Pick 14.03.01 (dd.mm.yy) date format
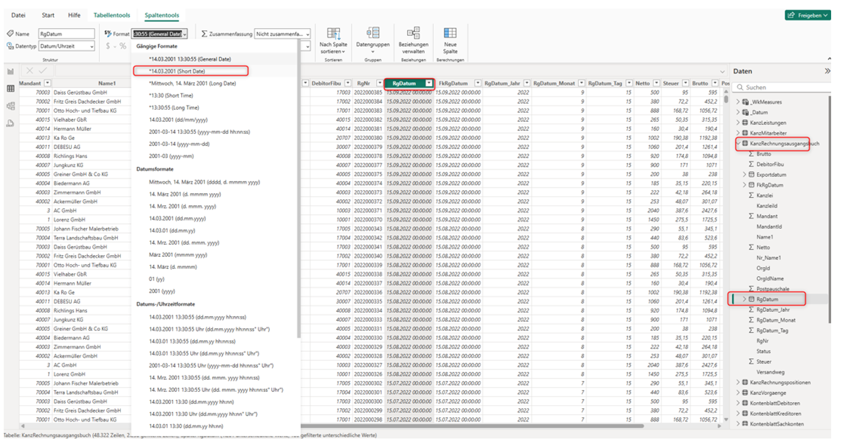Viewport: 842px width, 448px height. 172,230
